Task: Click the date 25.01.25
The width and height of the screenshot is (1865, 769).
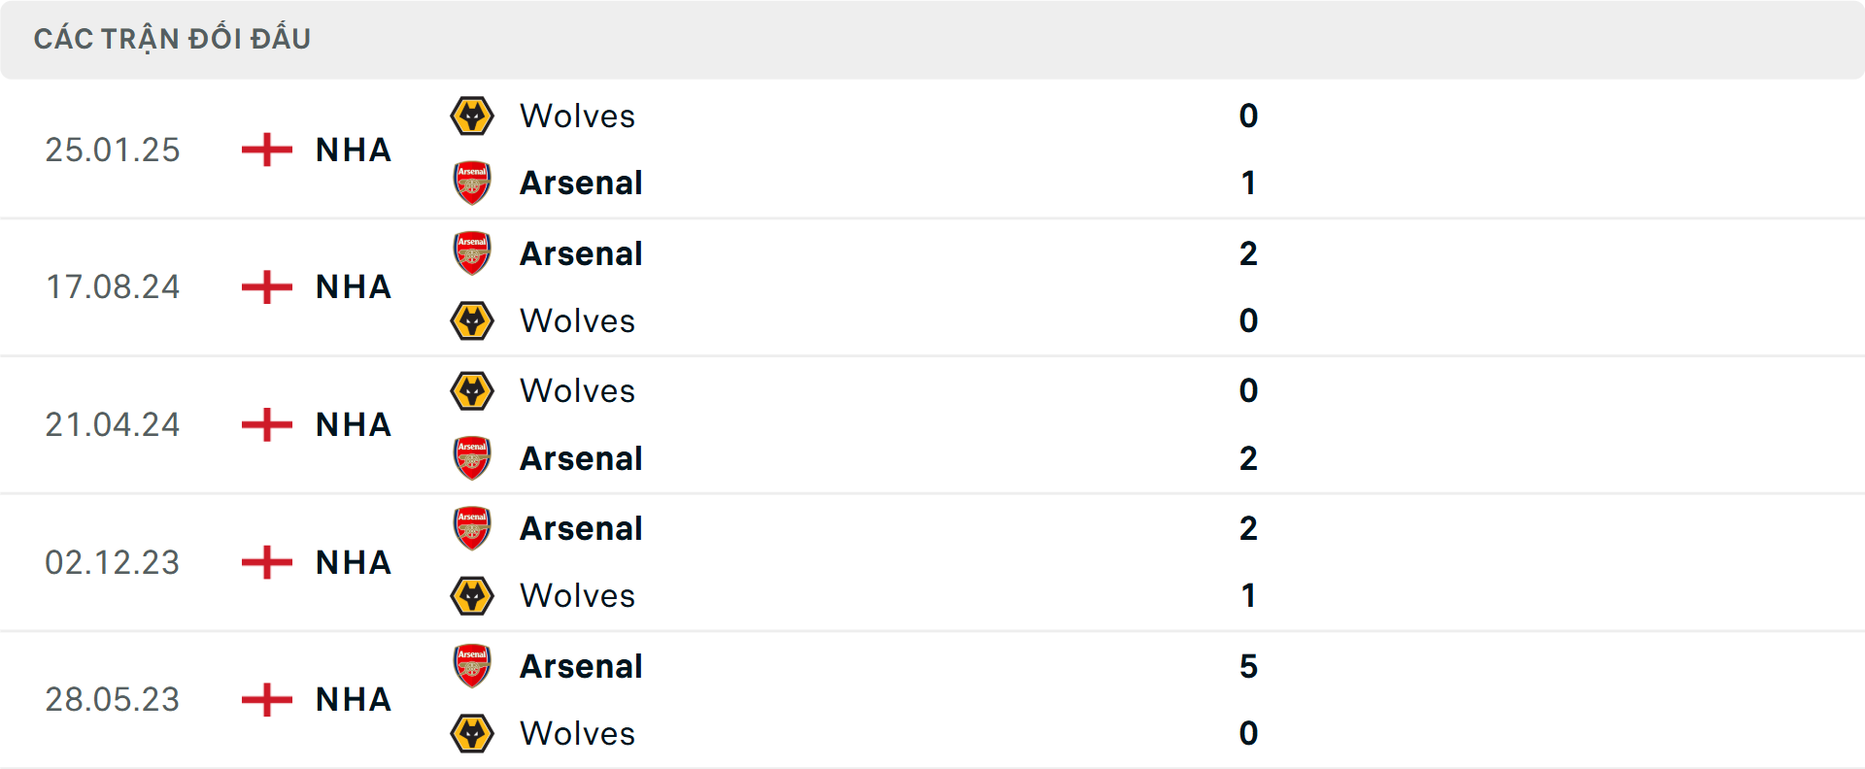Action: click(x=113, y=150)
